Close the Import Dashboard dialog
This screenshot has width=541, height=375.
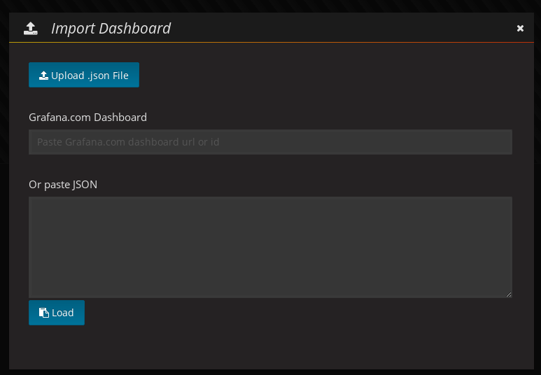(520, 28)
